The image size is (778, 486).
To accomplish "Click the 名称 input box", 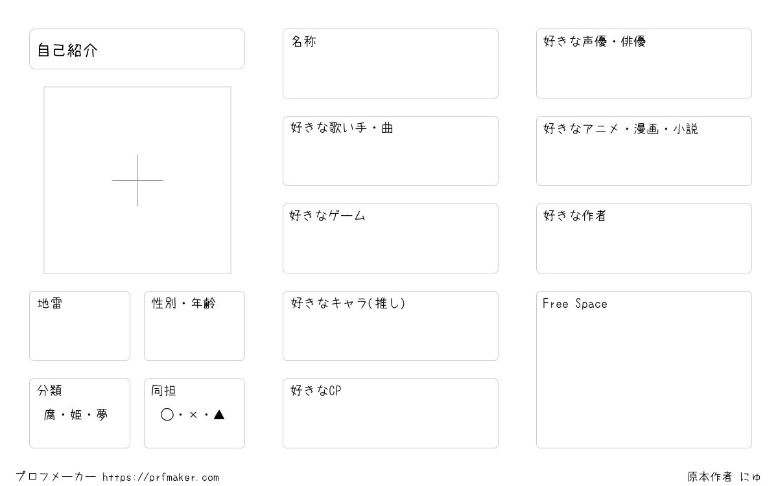I will tap(390, 64).
